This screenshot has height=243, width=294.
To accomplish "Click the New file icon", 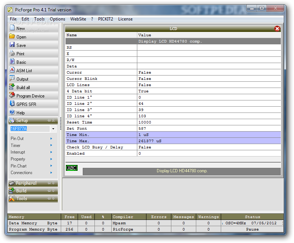I will (12, 27).
